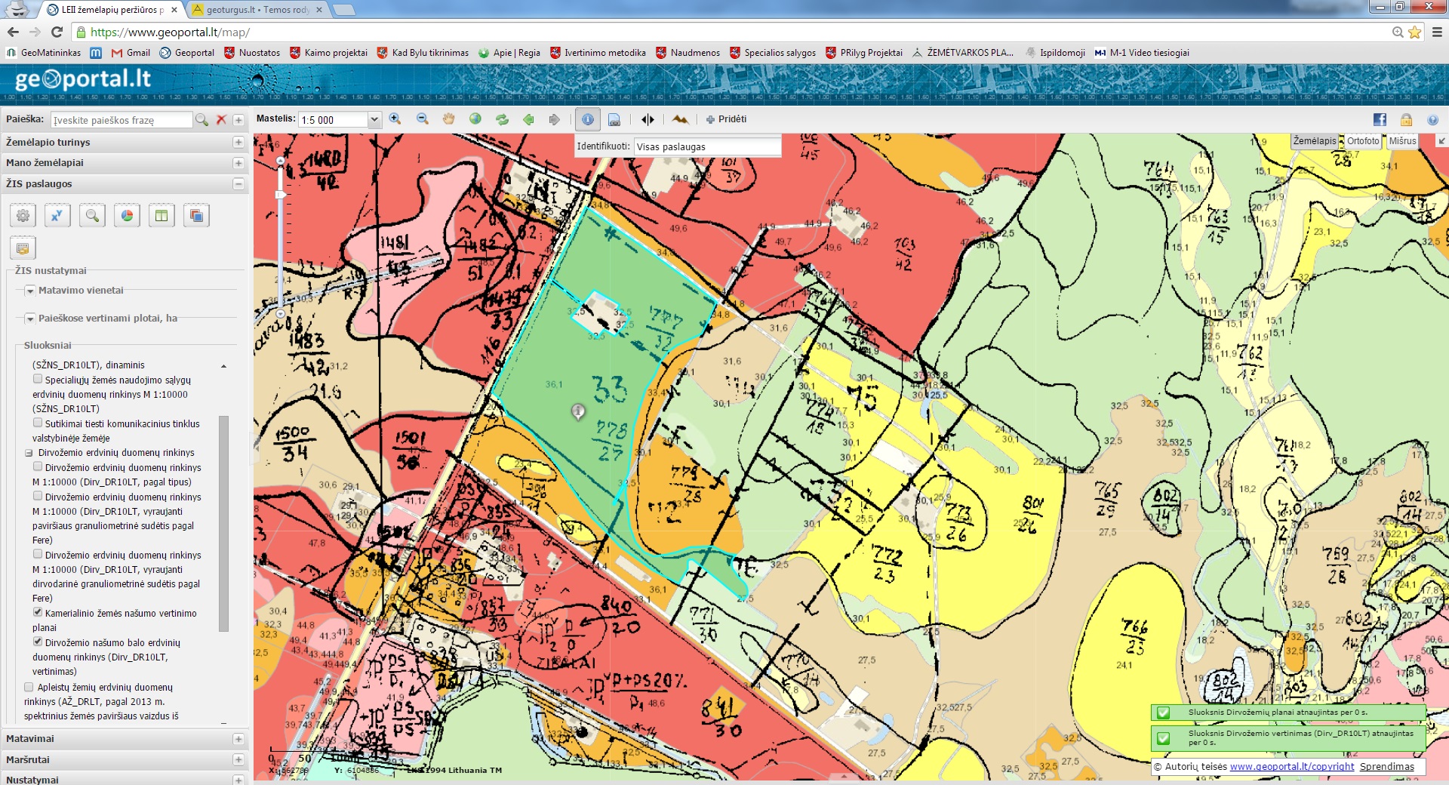
Task: Share the map on Facebook
Action: [1380, 119]
